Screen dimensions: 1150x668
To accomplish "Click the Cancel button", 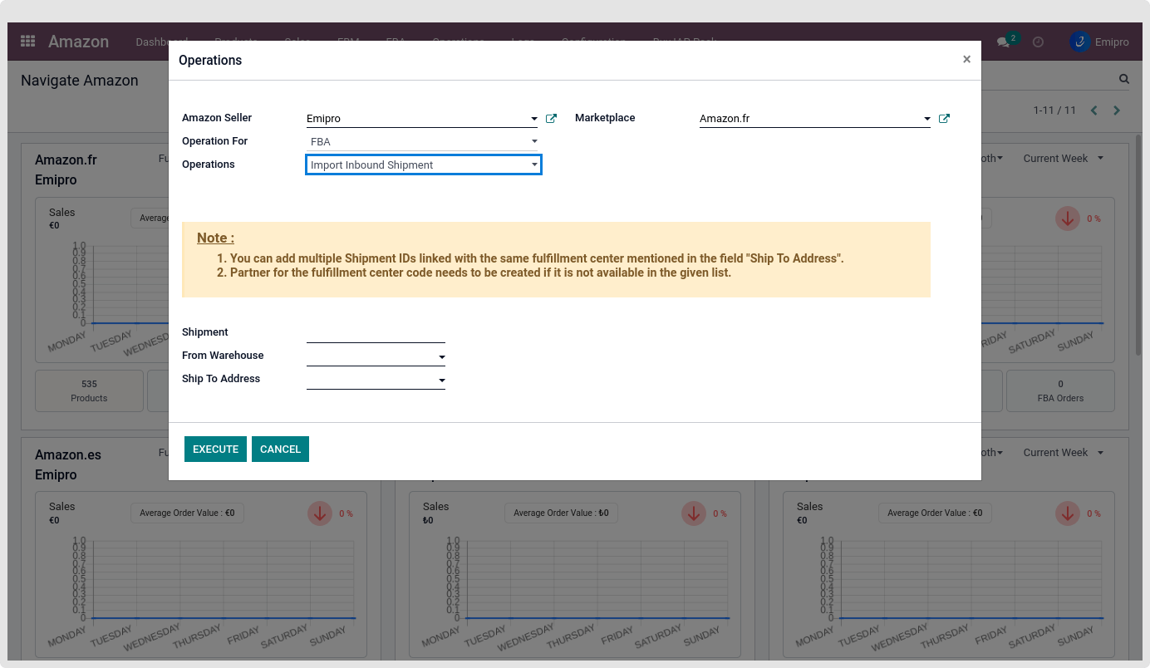I will [280, 449].
